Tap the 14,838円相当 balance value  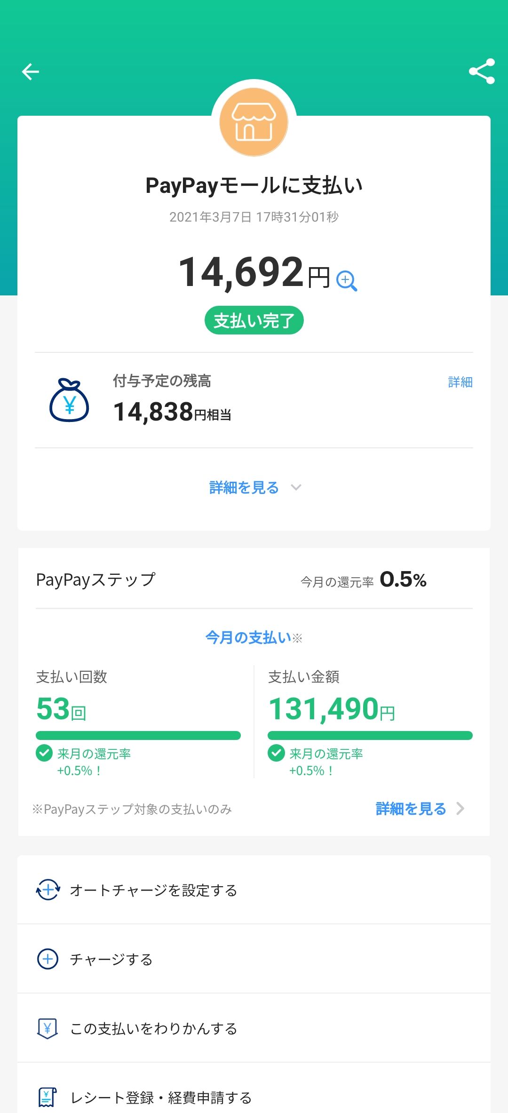(172, 412)
